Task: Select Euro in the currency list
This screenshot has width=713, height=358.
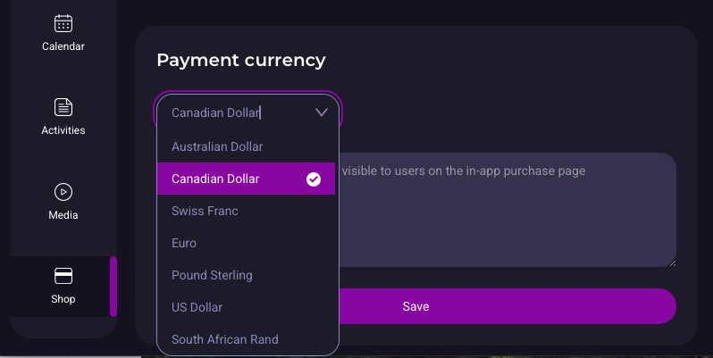Action: pyautogui.click(x=184, y=243)
